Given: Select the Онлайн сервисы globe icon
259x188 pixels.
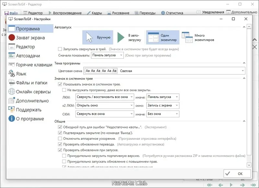Looking at the screenshot, I should click(12, 91).
